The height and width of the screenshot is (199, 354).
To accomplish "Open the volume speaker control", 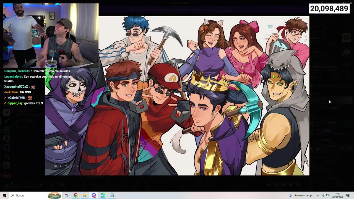I will tap(322, 195).
